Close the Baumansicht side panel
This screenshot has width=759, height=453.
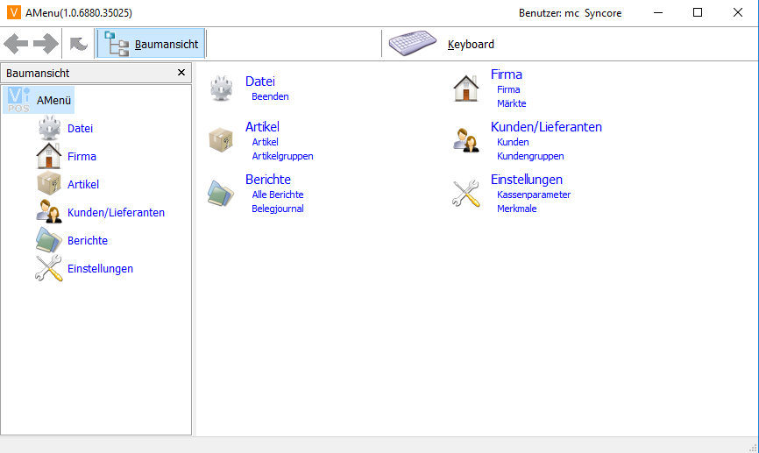[x=181, y=73]
